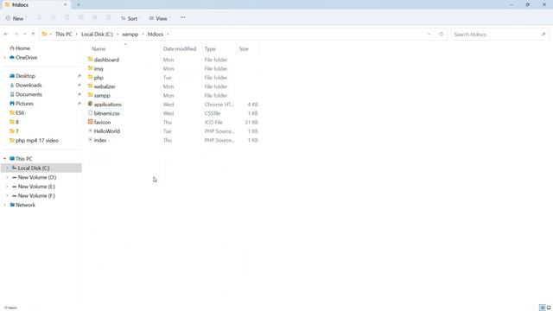
Task: Switch to large icons view layout
Action: [x=549, y=308]
